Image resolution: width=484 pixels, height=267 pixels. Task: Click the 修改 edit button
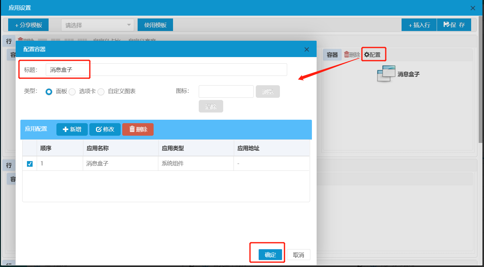(x=105, y=129)
